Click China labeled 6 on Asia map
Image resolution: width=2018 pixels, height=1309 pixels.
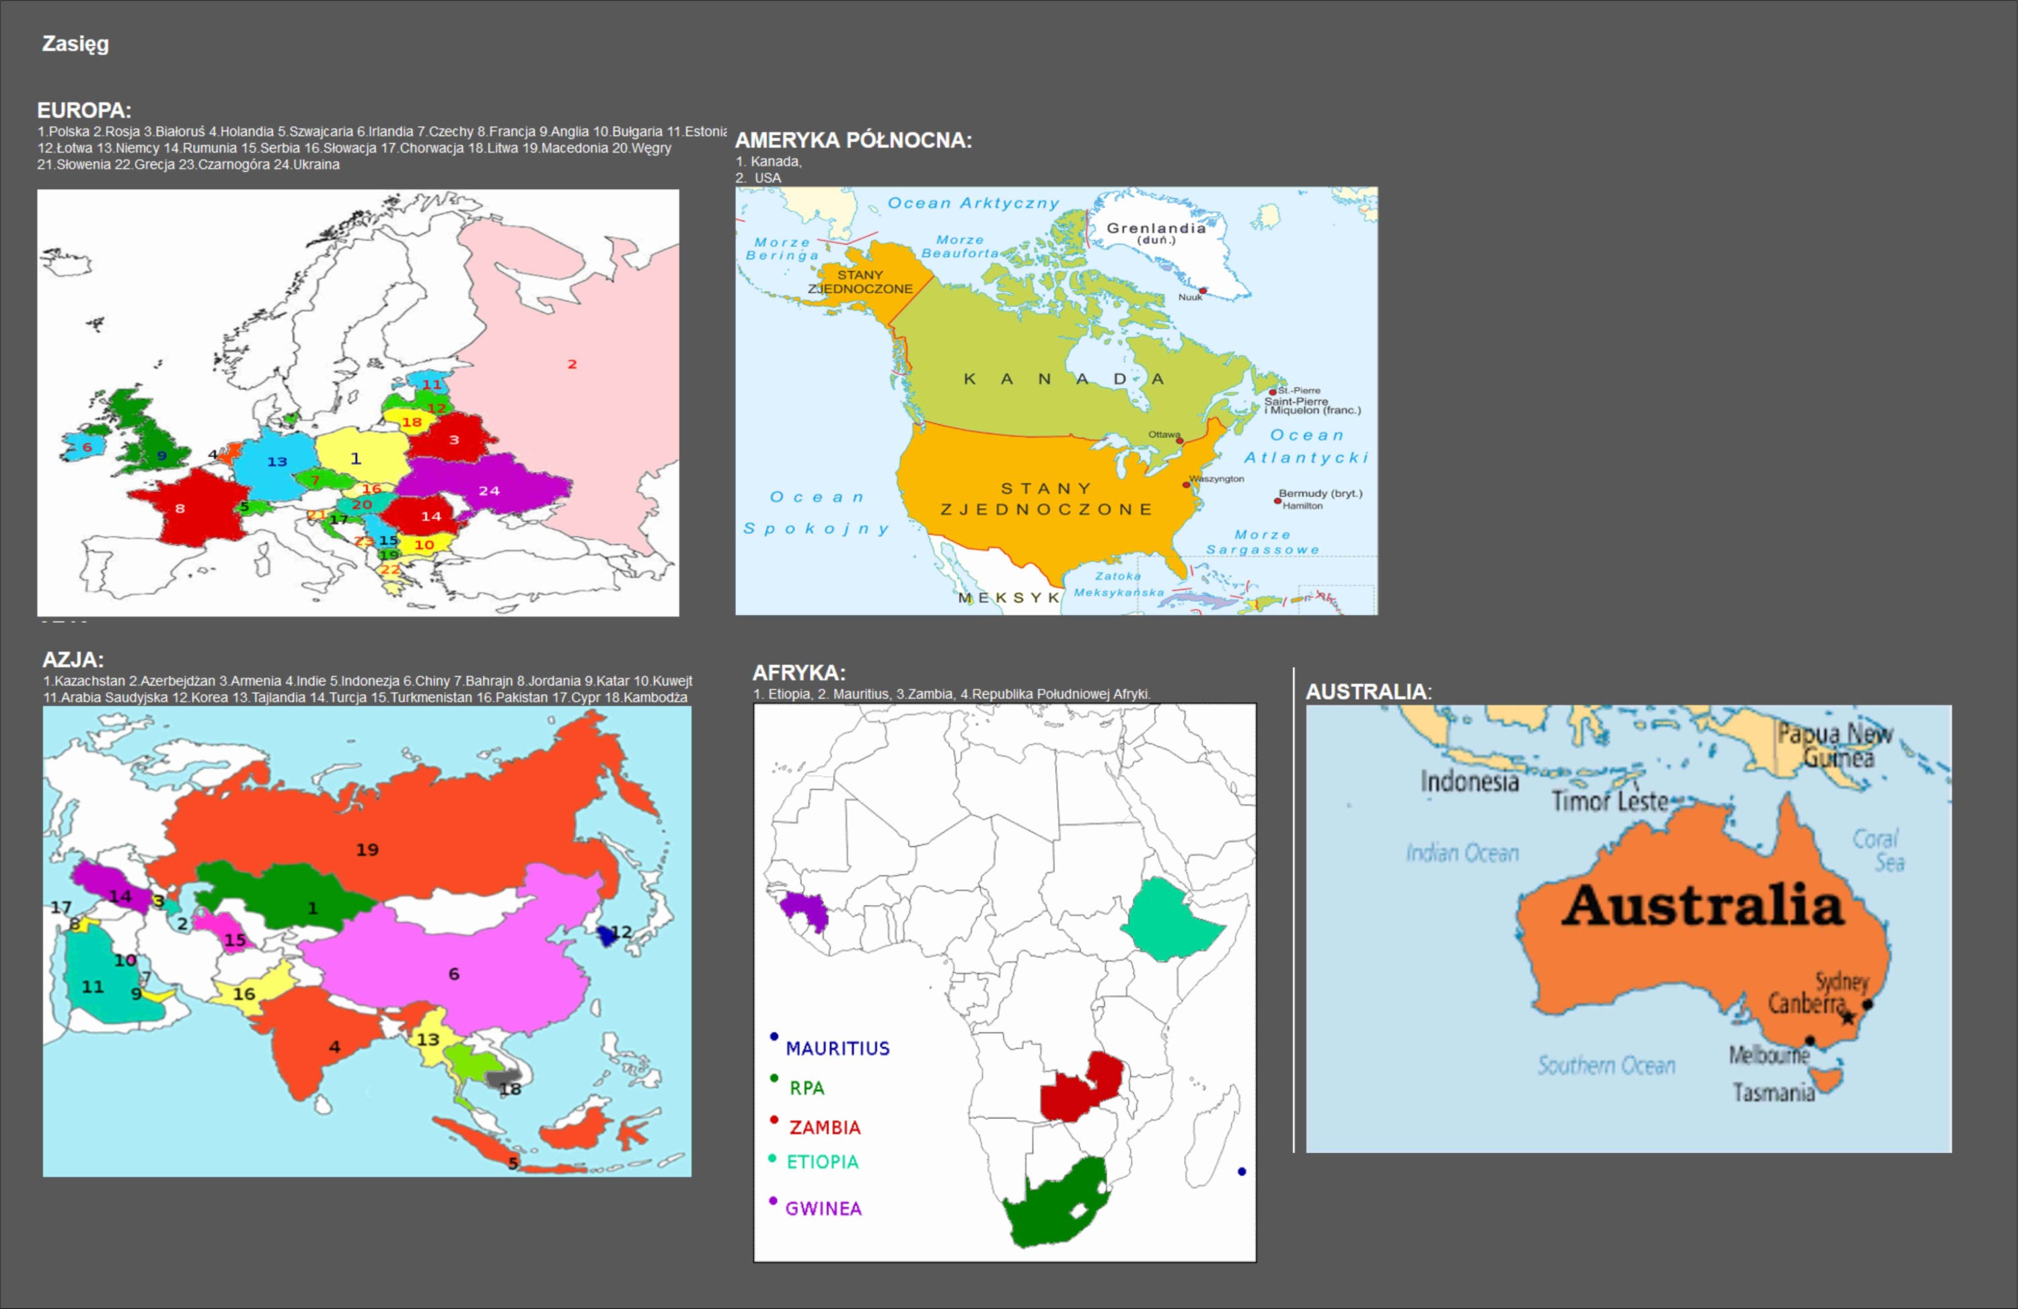click(453, 974)
